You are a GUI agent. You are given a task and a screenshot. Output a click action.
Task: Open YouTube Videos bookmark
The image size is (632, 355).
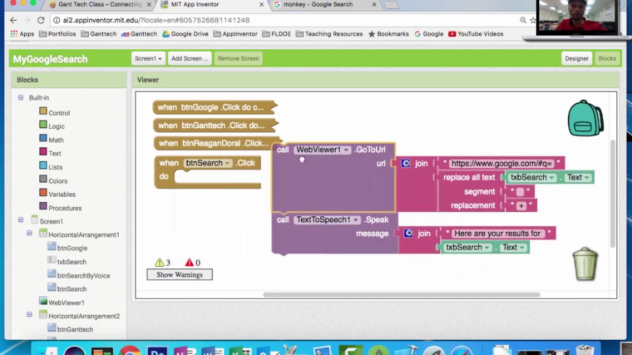pyautogui.click(x=476, y=34)
